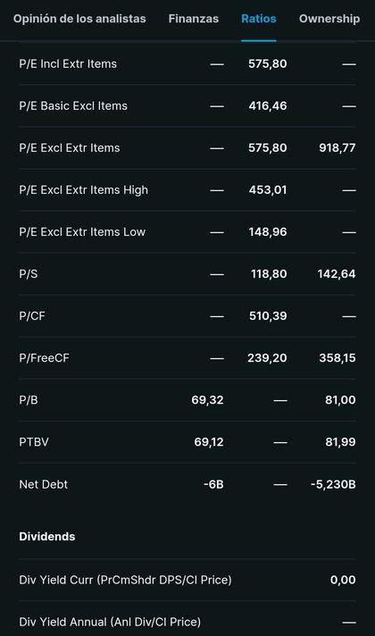The width and height of the screenshot is (375, 636).
Task: Click the P/FreeCF value 358,15
Action: pos(337,357)
